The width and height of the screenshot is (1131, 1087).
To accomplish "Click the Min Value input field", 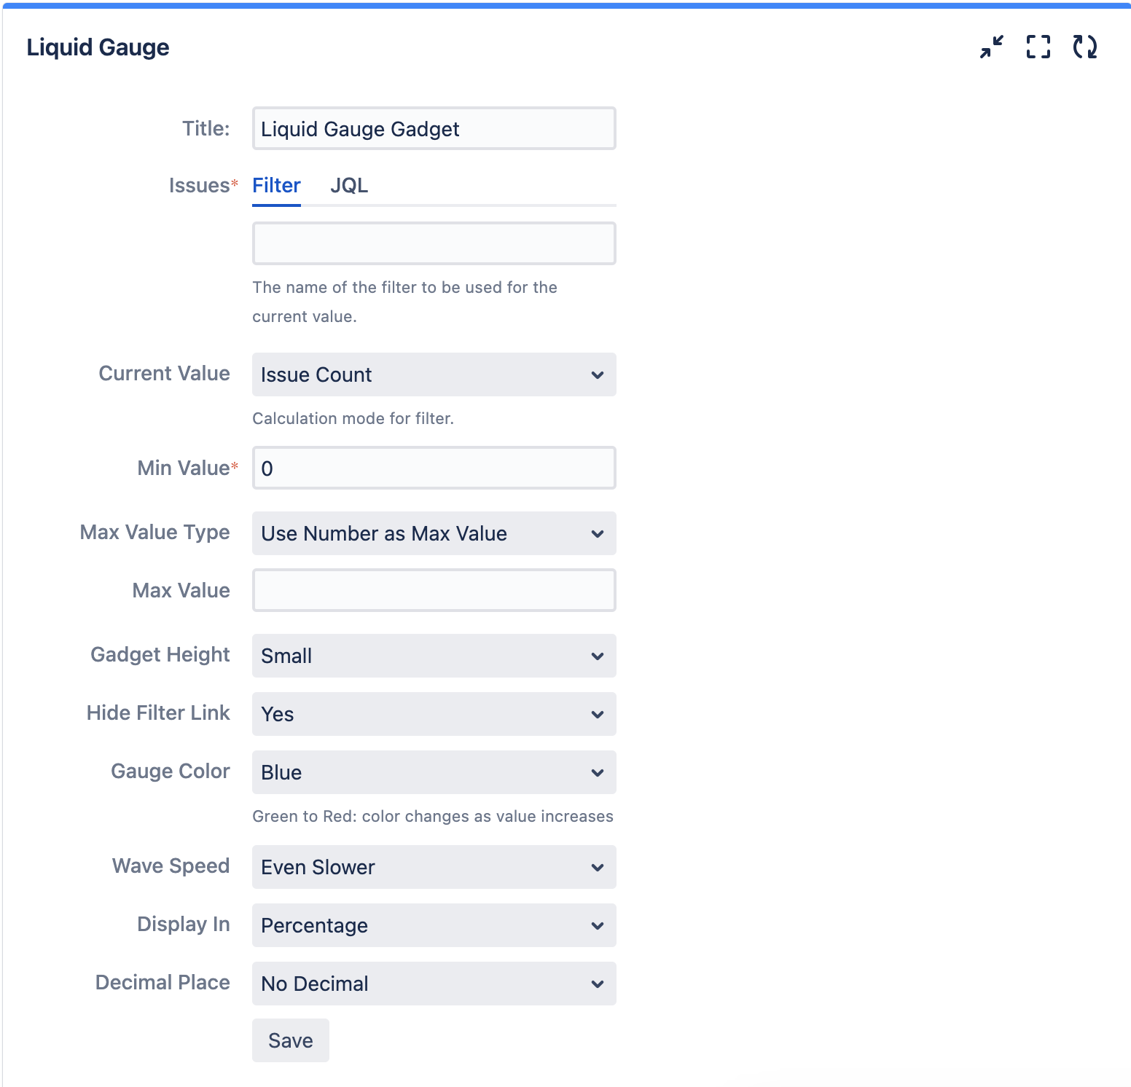I will 434,468.
